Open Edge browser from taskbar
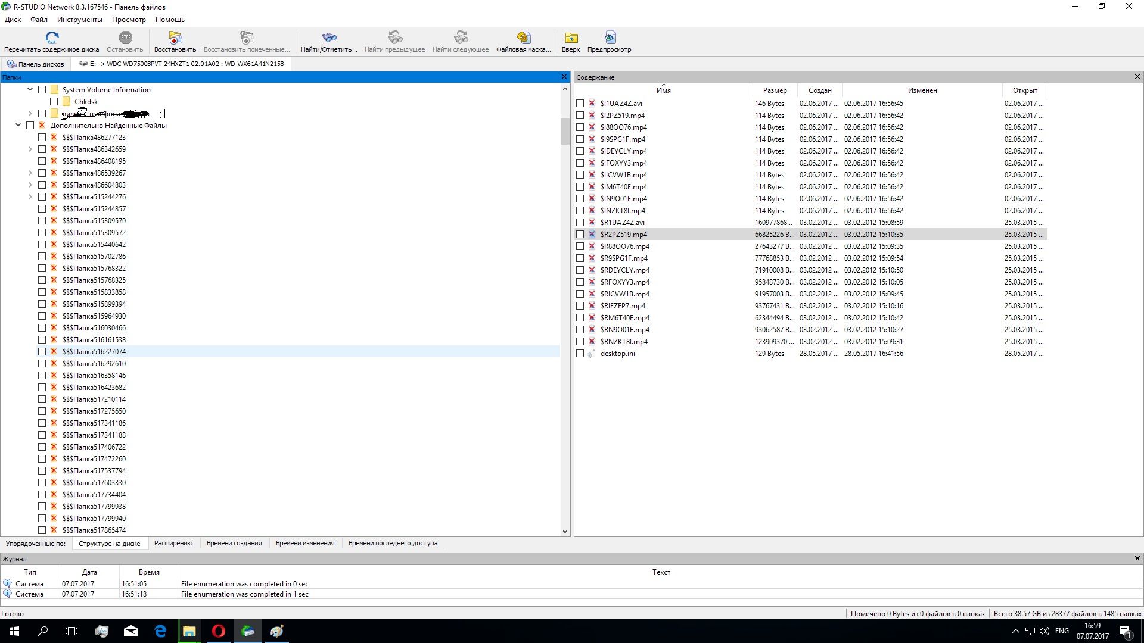Viewport: 1144px width, 643px height. pyautogui.click(x=160, y=631)
